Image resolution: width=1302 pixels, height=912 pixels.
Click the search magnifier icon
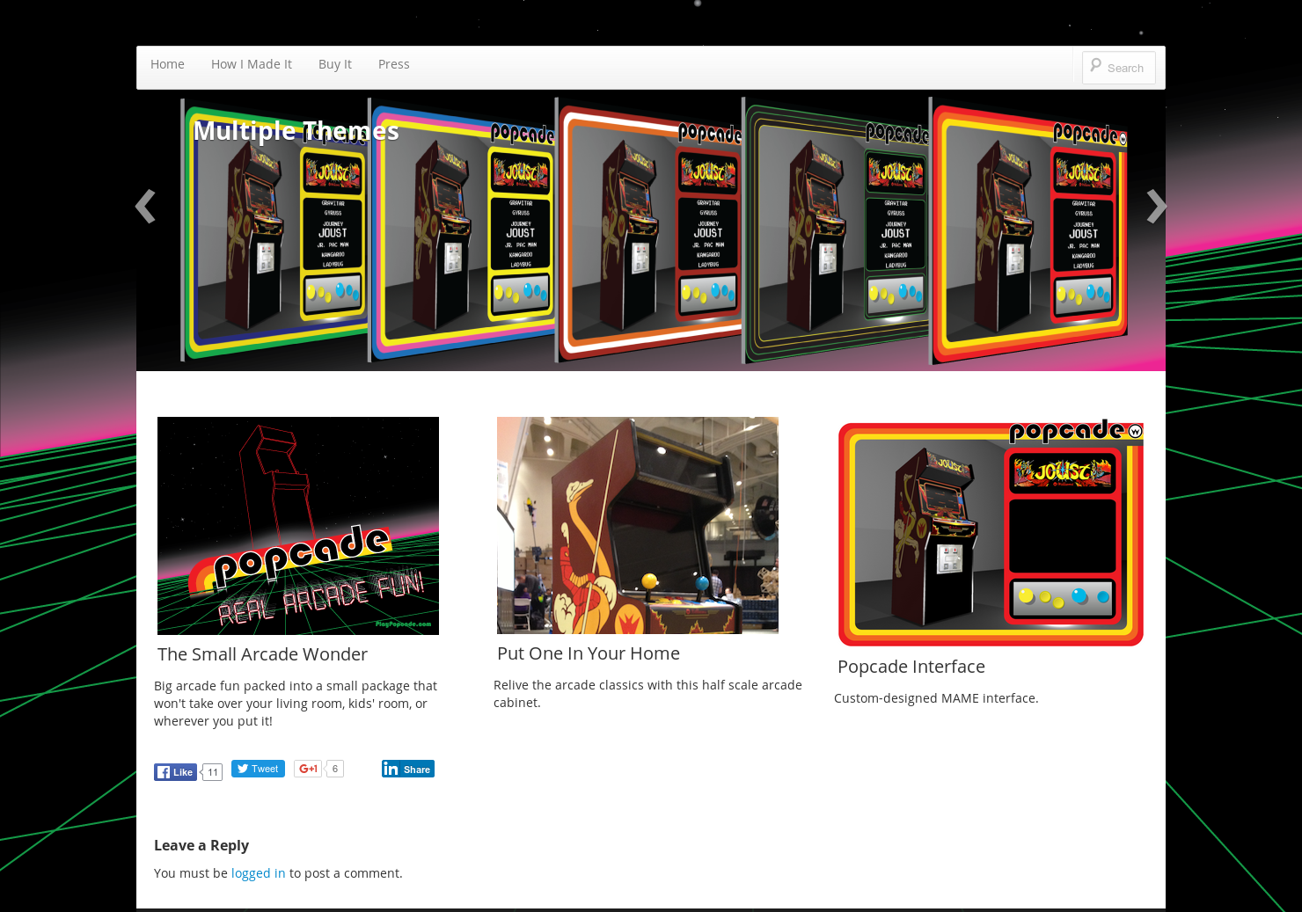pyautogui.click(x=1095, y=66)
